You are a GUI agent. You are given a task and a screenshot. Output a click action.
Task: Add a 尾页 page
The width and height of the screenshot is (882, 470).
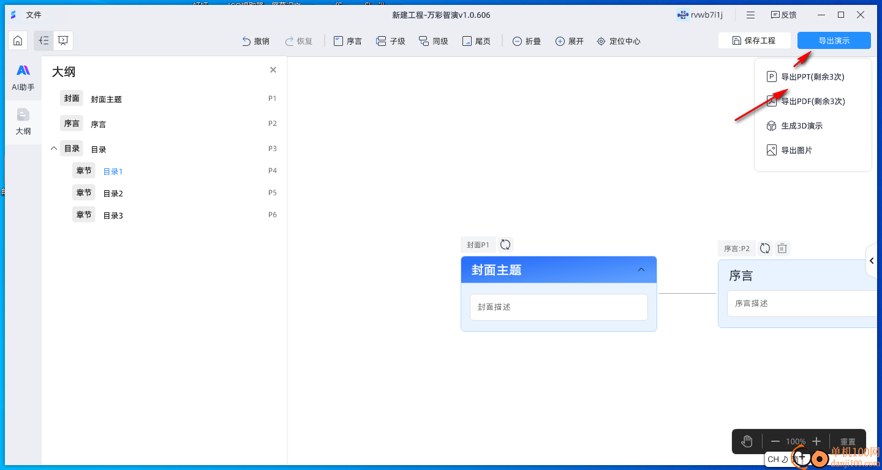click(x=477, y=41)
